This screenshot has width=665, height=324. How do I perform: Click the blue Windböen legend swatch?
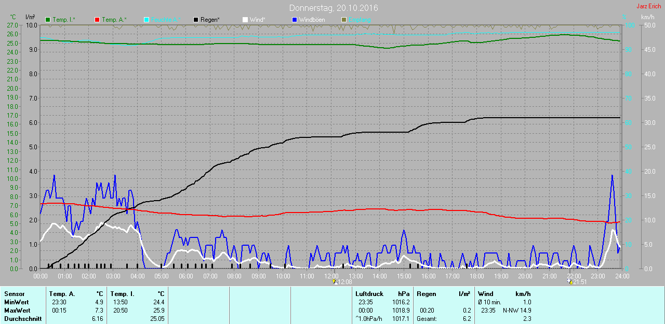coord(295,20)
